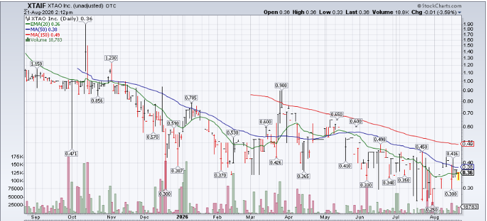Click the 1.230 price callout label
The width and height of the screenshot is (487, 221).
[112, 58]
